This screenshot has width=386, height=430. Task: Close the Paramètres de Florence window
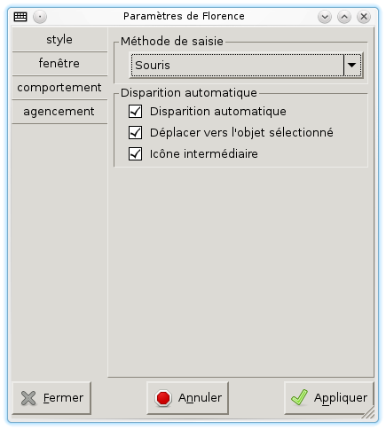click(364, 17)
